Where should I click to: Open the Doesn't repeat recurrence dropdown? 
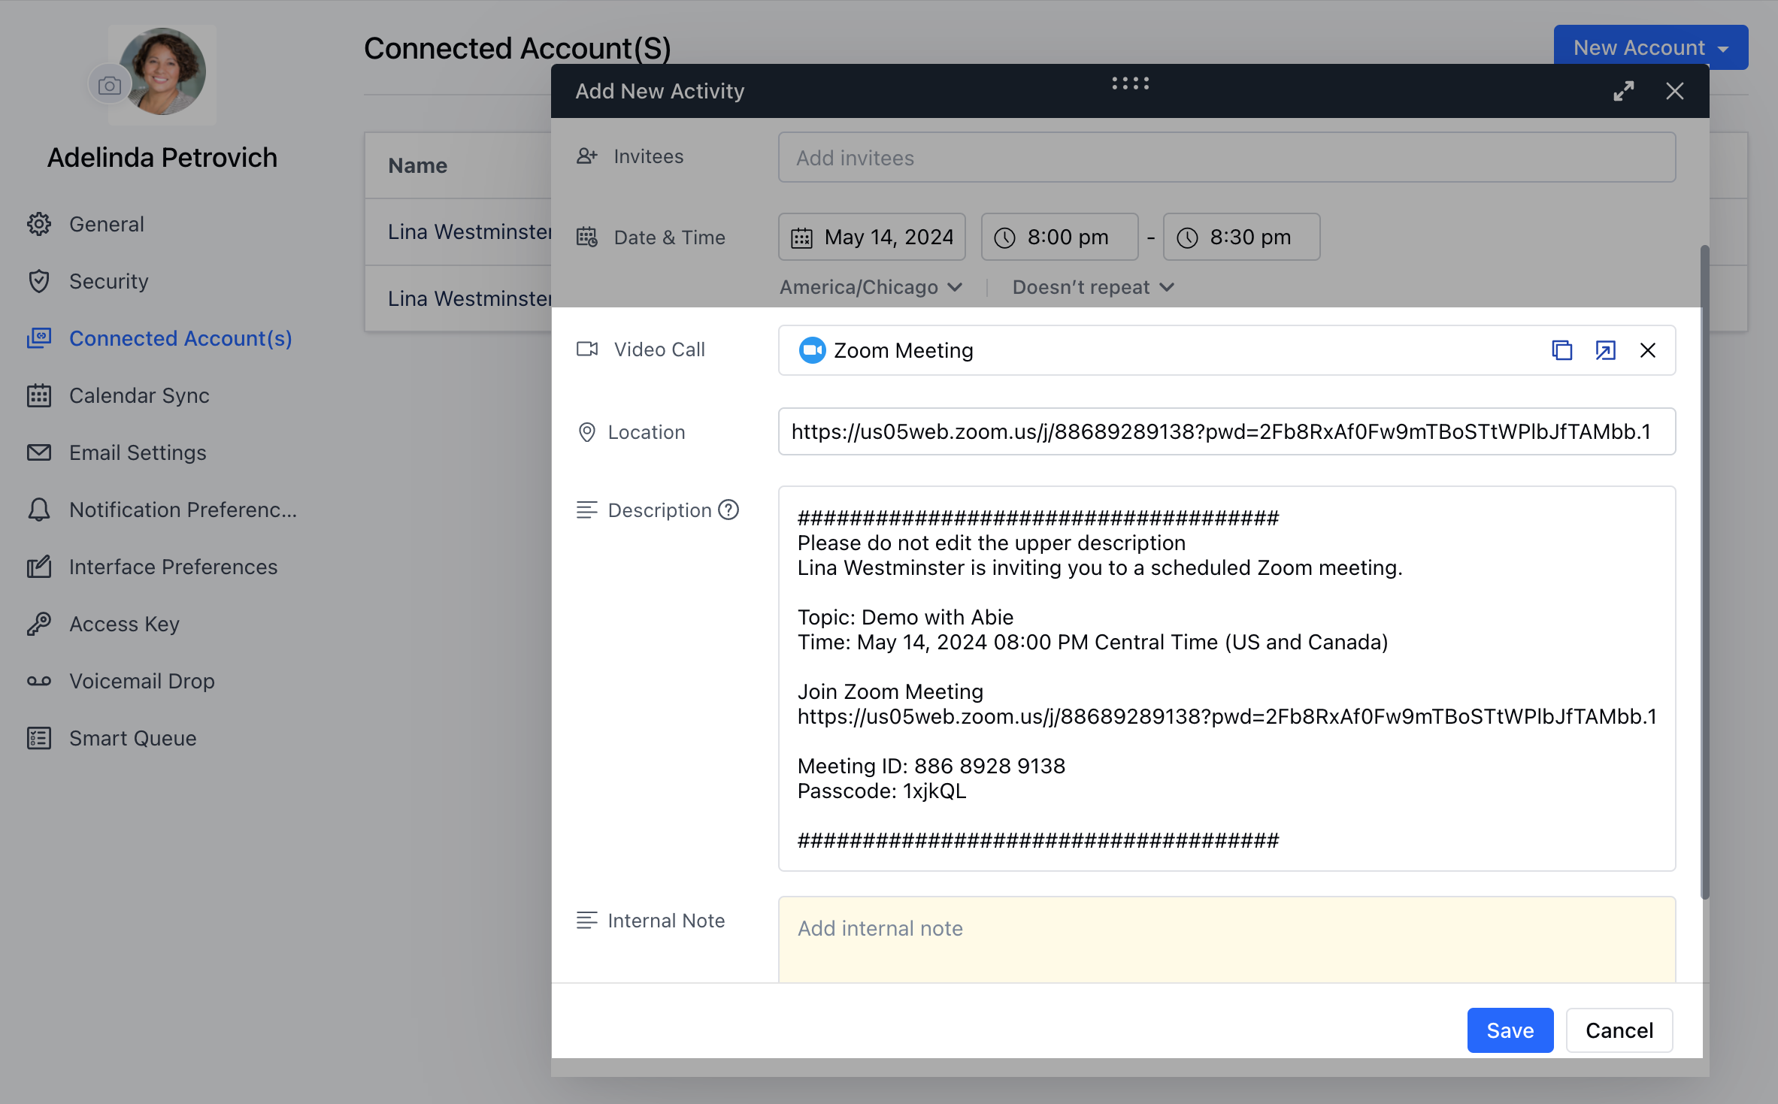click(1093, 287)
